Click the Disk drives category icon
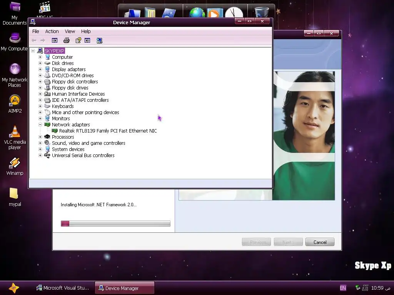The width and height of the screenshot is (394, 295). [x=47, y=63]
